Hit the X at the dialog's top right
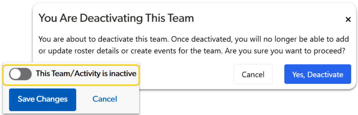Image resolution: width=358 pixels, height=115 pixels. pos(348,19)
